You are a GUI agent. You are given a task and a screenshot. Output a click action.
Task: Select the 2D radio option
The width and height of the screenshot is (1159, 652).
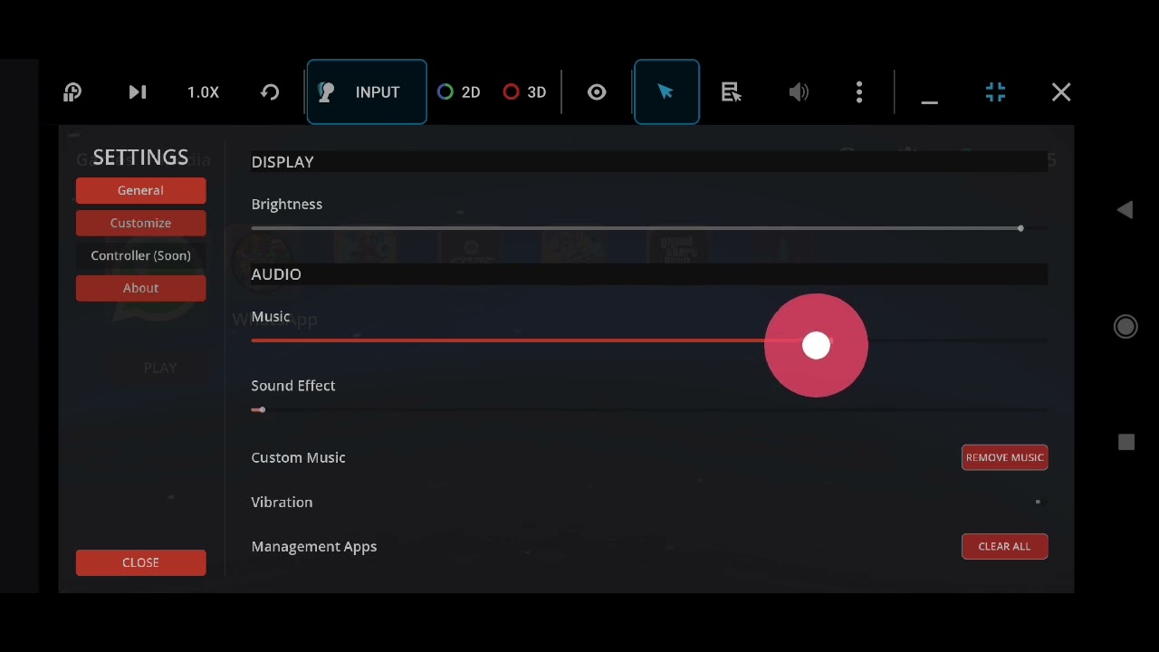click(459, 92)
